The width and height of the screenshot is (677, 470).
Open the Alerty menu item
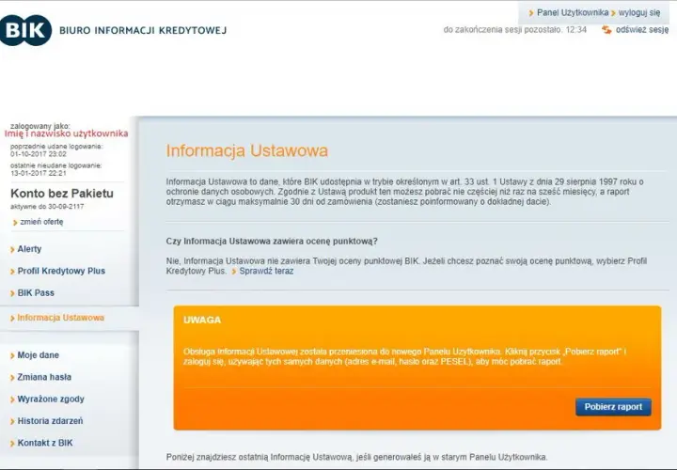pos(29,249)
